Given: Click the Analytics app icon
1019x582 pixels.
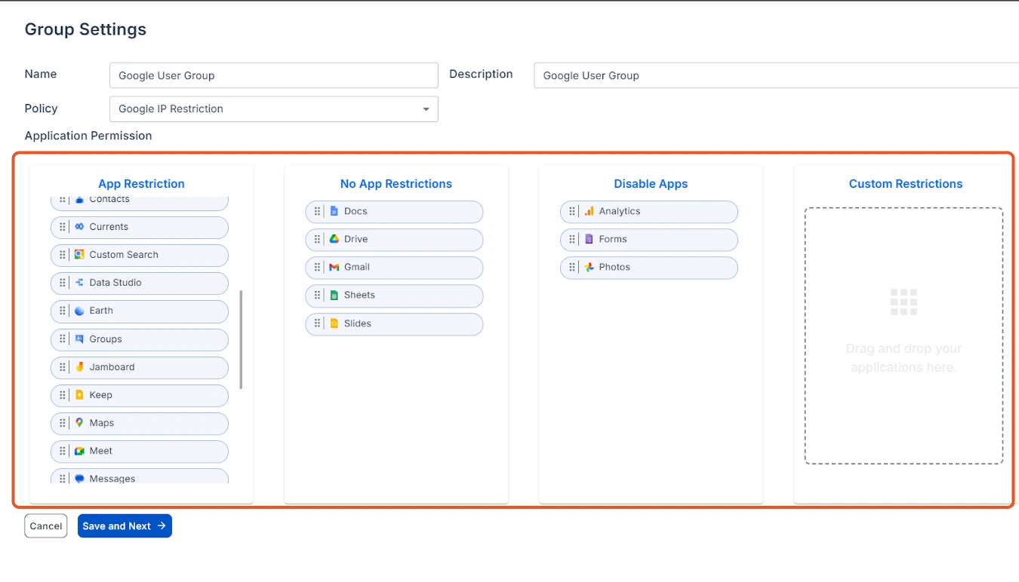Looking at the screenshot, I should coord(590,211).
